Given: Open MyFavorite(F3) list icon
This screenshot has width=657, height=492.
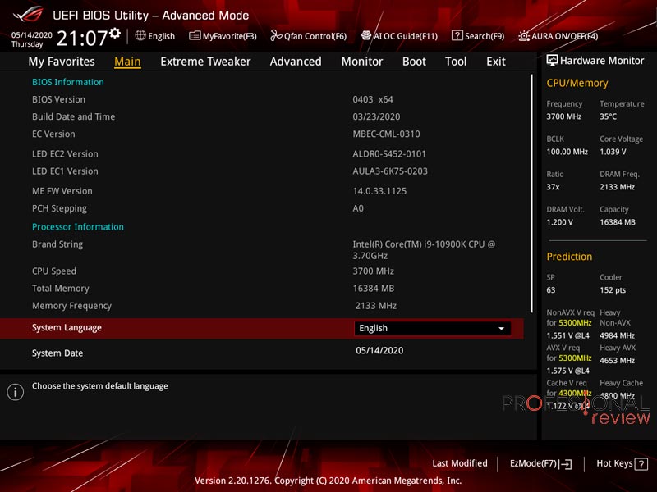Looking at the screenshot, I should tap(195, 35).
